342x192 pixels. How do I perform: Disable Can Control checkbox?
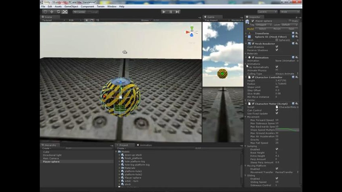277,110
